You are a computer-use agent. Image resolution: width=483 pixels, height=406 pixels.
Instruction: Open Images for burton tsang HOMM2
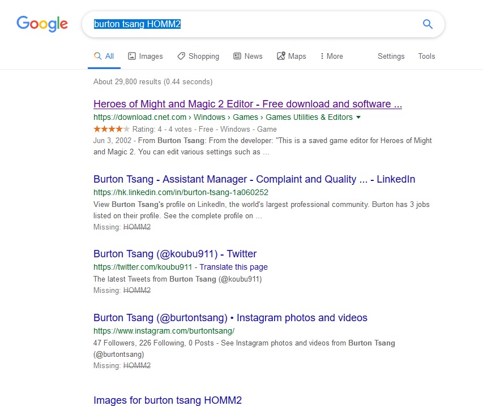pyautogui.click(x=168, y=400)
